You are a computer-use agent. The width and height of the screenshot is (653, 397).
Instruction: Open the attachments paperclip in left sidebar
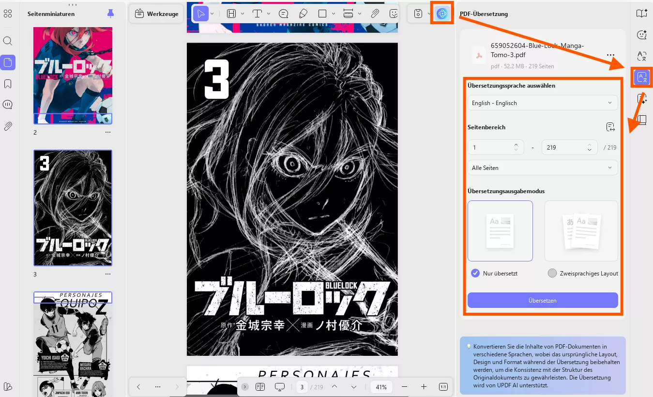click(x=8, y=126)
